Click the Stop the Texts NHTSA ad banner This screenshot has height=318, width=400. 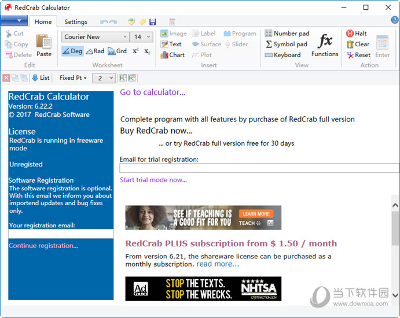tap(203, 289)
